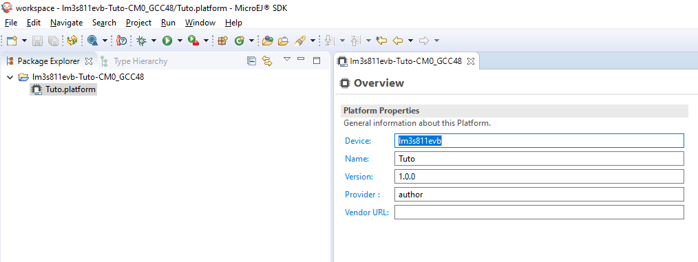Select the Package Explorer tab
Screen dimensions: 698x262
click(x=48, y=61)
